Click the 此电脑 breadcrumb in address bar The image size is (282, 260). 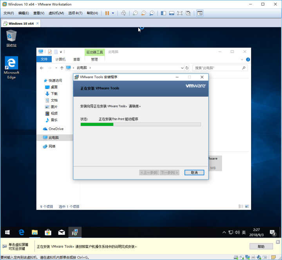[82, 68]
